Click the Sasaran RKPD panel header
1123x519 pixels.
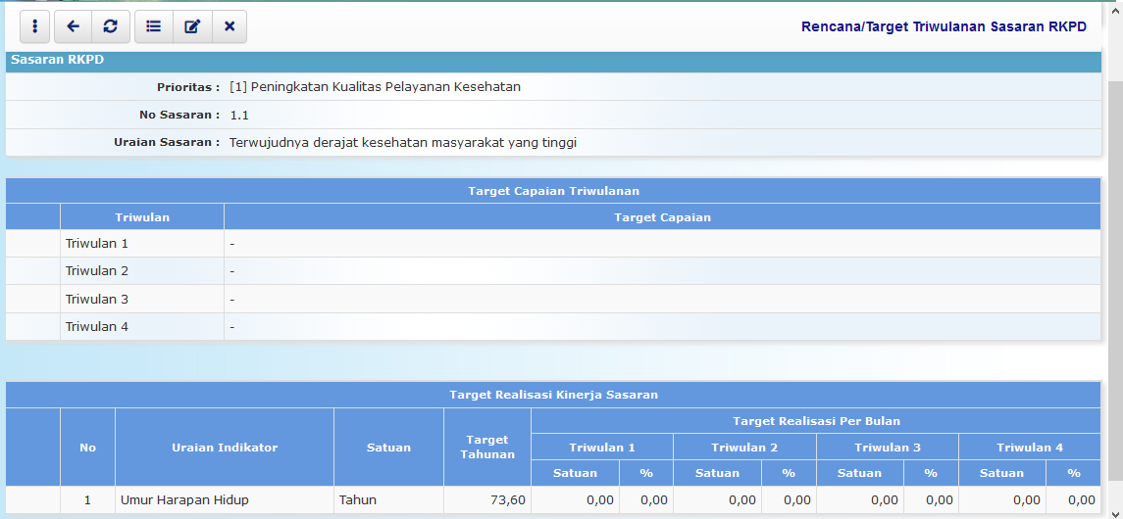(58, 60)
